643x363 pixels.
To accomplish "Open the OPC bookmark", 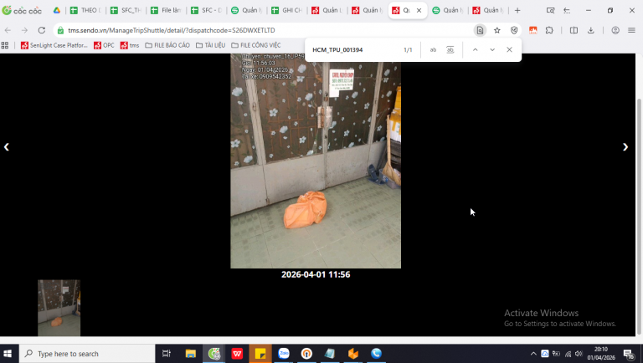I will coord(104,45).
